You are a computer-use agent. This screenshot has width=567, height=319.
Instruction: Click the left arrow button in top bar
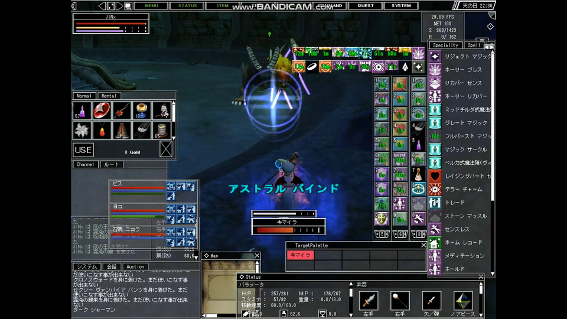102,6
